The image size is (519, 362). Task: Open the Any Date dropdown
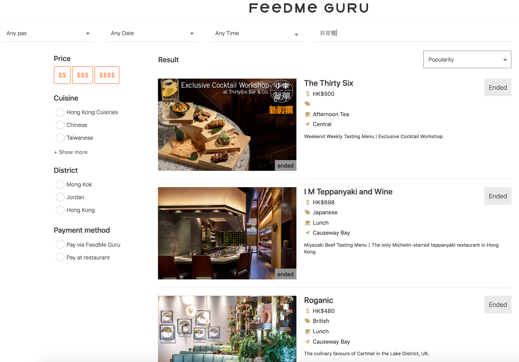point(152,33)
